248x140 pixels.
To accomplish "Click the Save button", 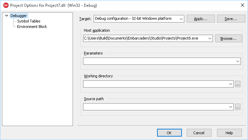I will click(x=231, y=18).
